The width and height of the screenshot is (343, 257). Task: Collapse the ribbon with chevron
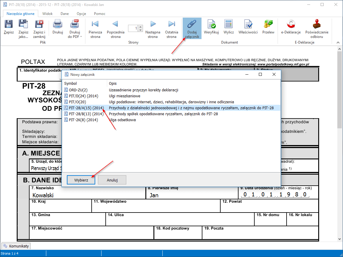pos(338,42)
